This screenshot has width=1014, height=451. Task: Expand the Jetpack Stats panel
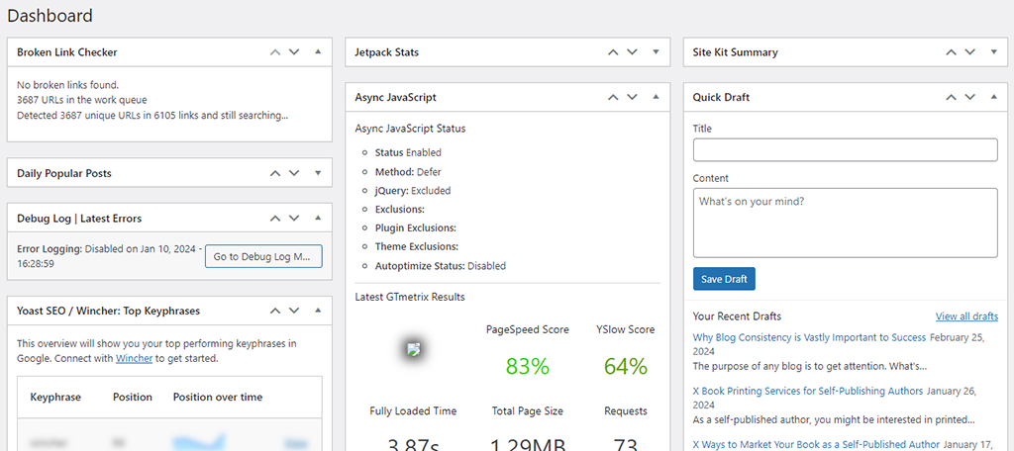[656, 52]
